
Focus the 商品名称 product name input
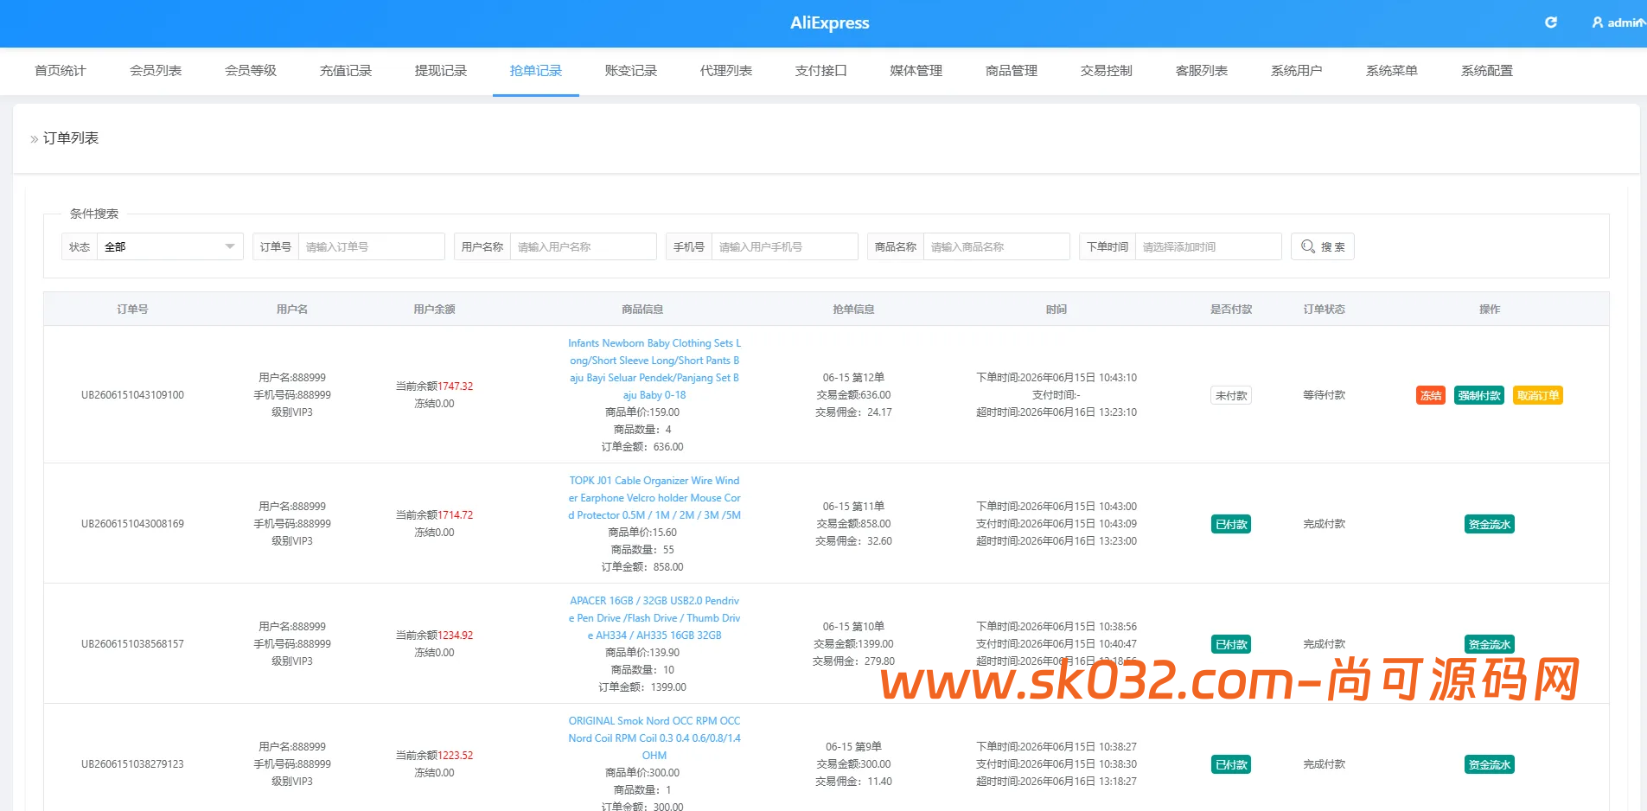tap(996, 246)
